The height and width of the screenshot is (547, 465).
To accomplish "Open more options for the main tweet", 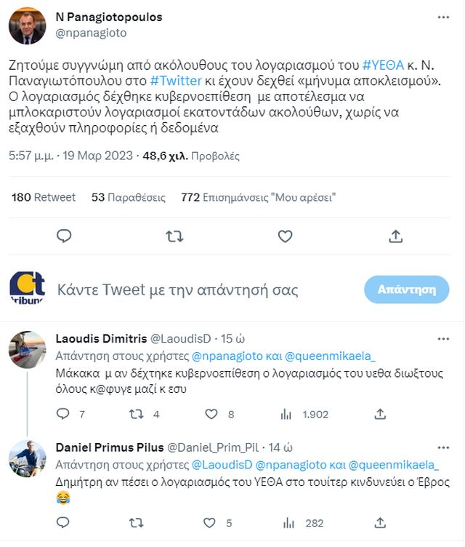I will click(x=442, y=17).
